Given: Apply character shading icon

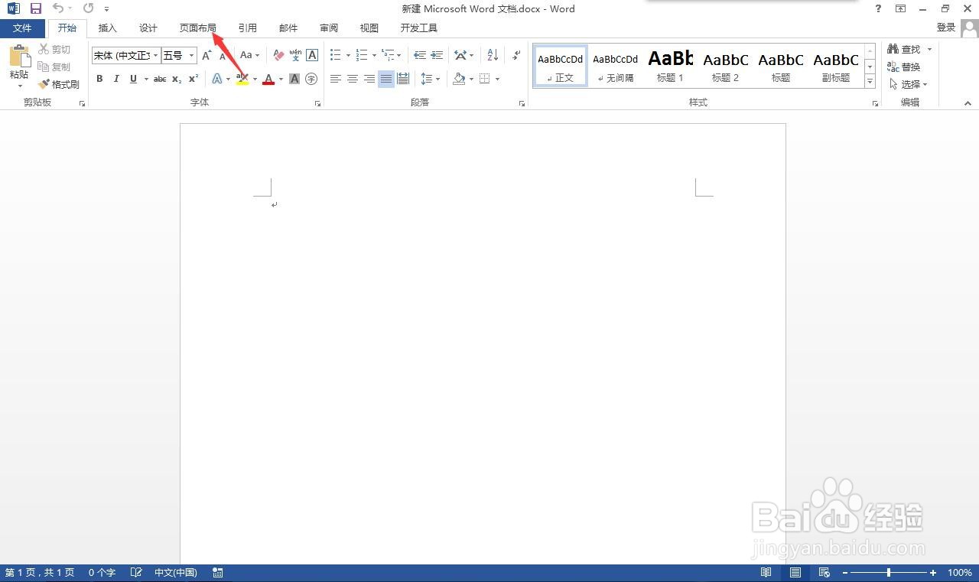Looking at the screenshot, I should (294, 79).
